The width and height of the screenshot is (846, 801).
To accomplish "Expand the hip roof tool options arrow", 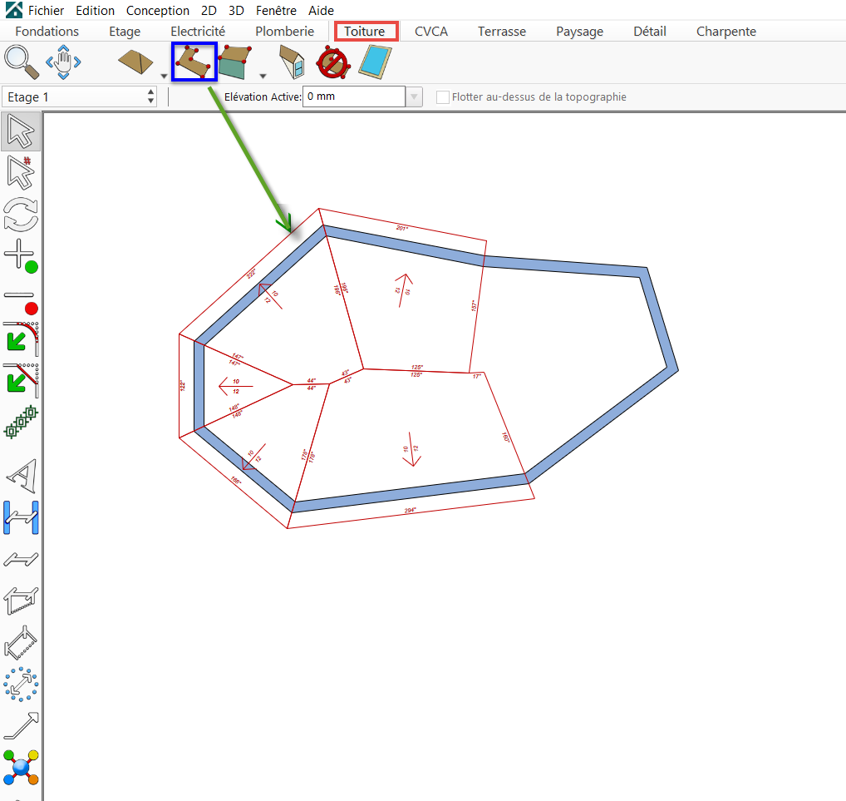I will tap(164, 77).
